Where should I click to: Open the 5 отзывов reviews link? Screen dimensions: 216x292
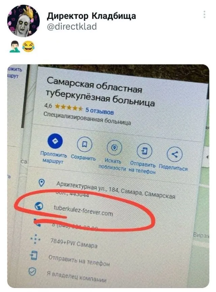[100, 111]
